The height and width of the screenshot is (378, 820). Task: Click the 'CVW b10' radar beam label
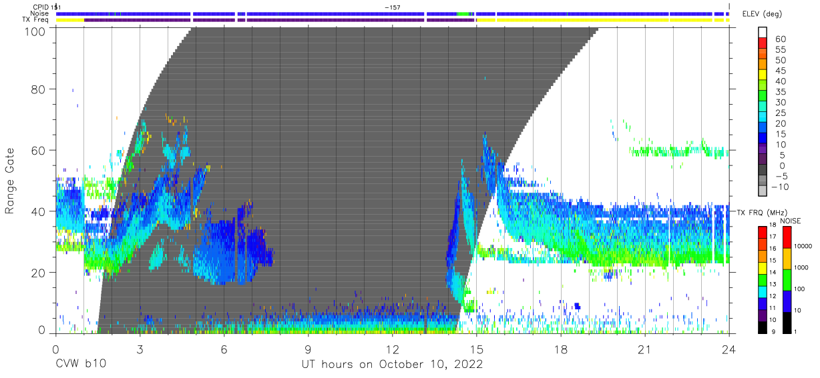point(80,365)
